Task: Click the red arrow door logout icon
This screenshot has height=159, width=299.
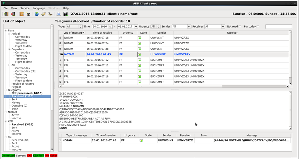Action: point(13,14)
